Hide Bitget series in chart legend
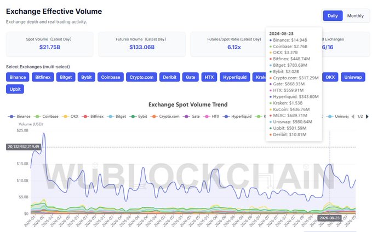372x232 pixels. (x=117, y=117)
